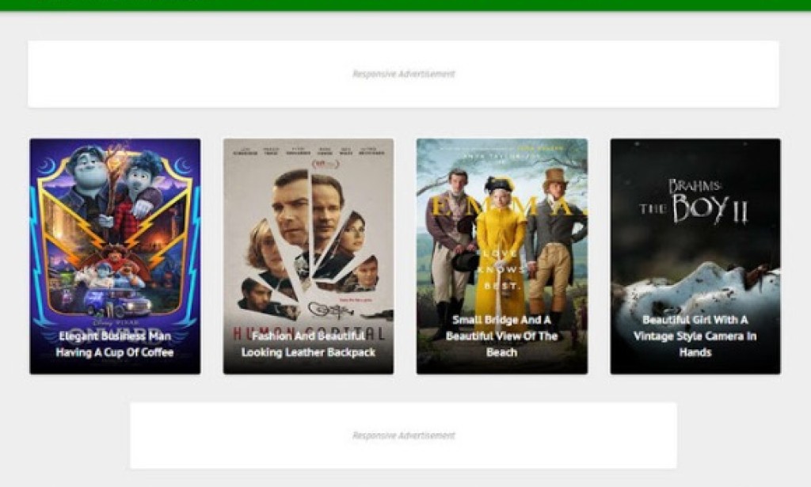Click the top Responsive Advertisement banner
Image resolution: width=811 pixels, height=487 pixels.
(403, 74)
